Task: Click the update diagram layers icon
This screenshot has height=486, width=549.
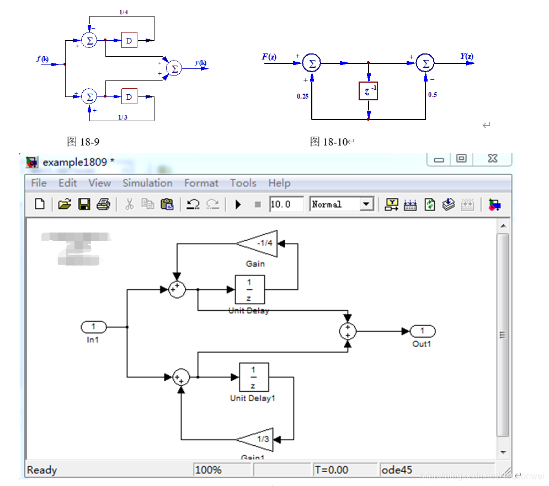Action: [x=448, y=204]
